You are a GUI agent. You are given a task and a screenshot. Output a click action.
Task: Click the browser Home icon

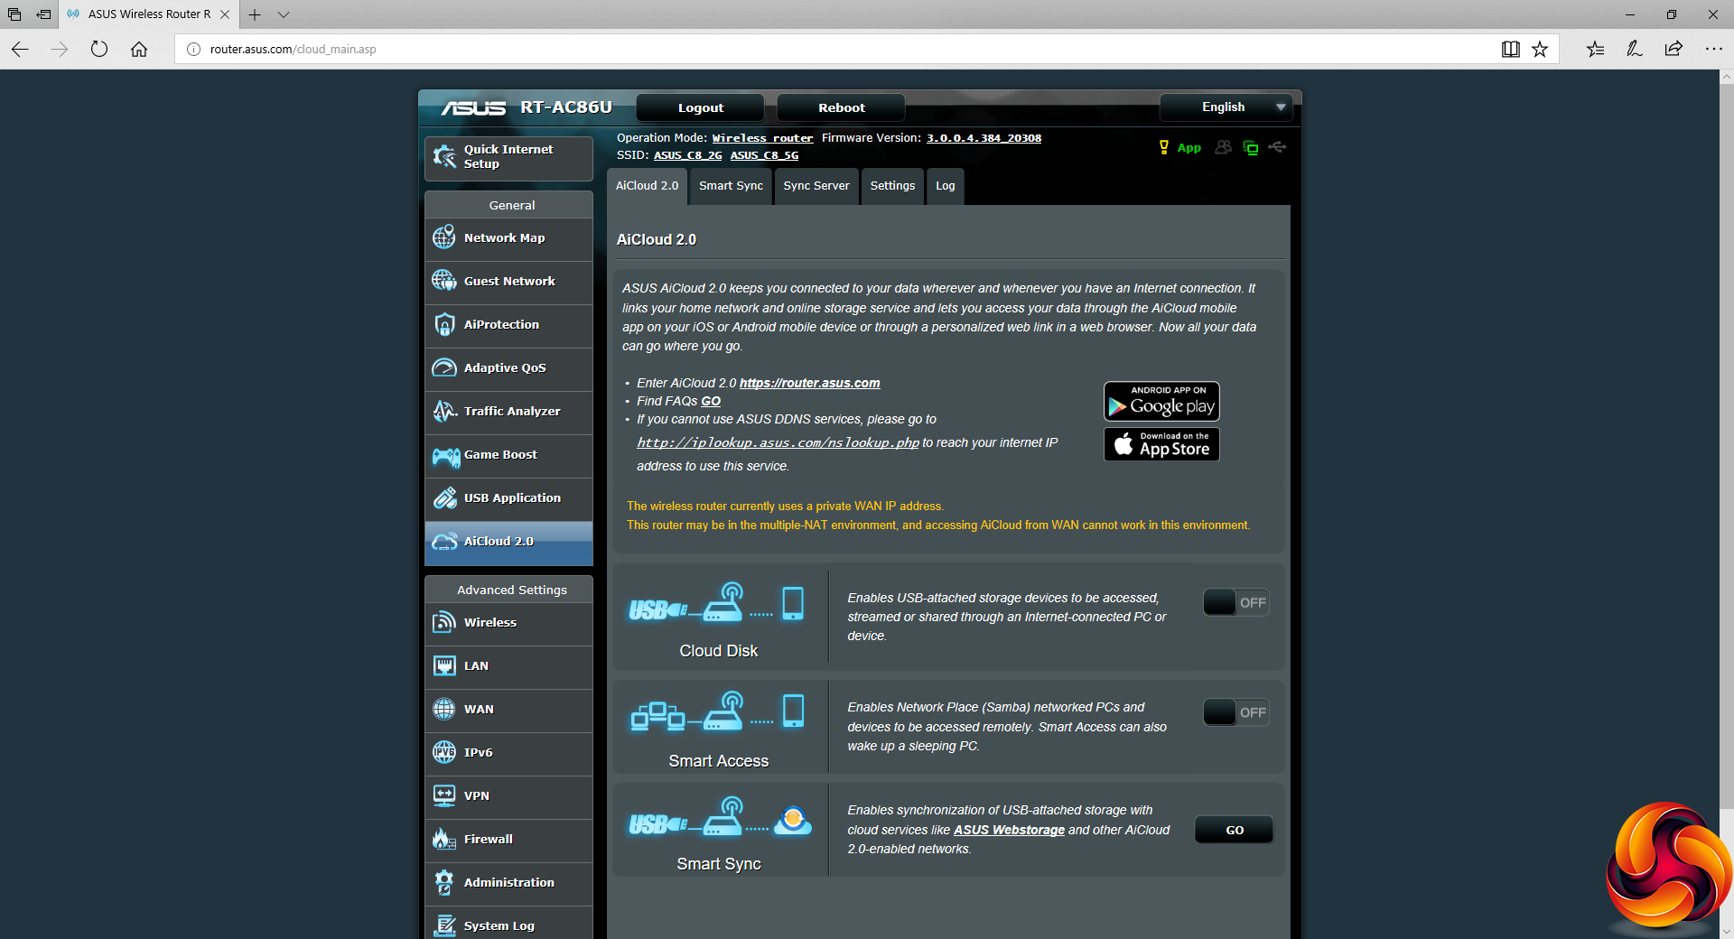(139, 49)
